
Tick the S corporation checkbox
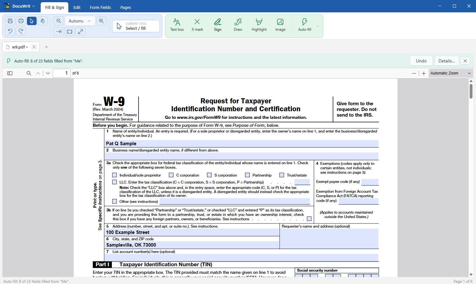pyautogui.click(x=209, y=175)
